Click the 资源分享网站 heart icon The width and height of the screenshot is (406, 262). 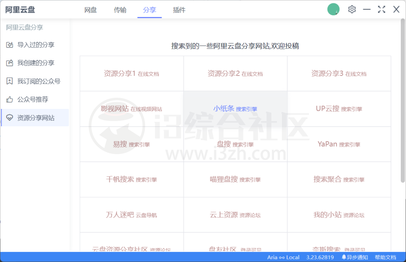point(9,118)
